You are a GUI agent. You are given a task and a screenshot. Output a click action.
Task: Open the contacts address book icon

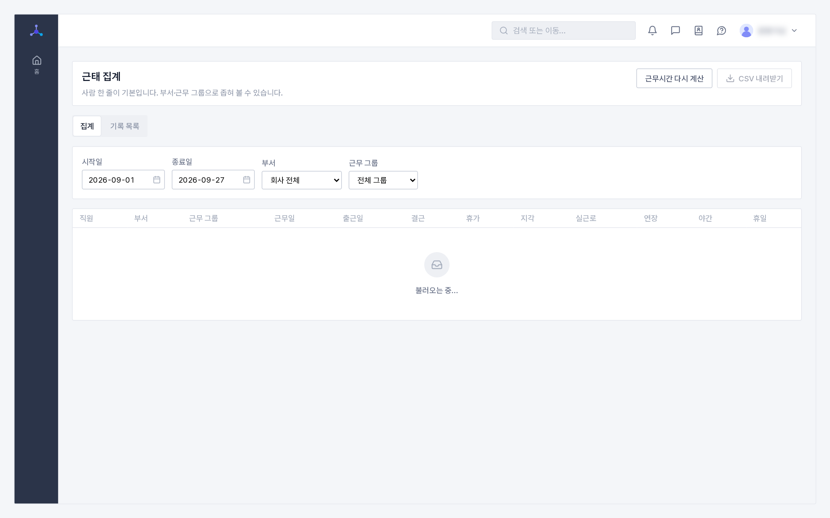coord(699,31)
